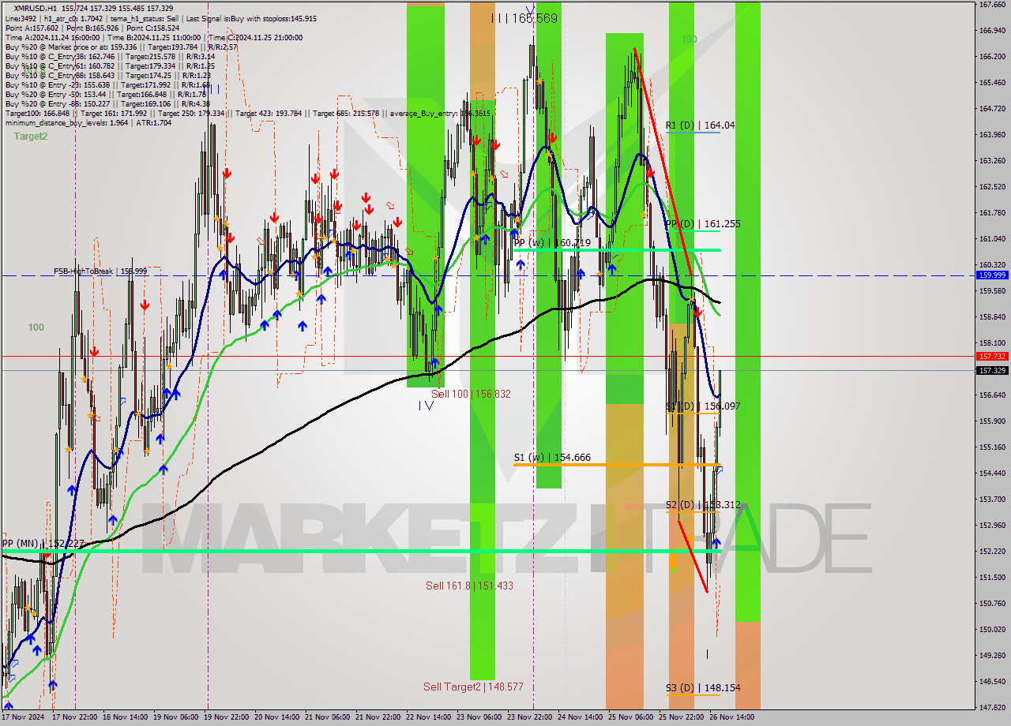Click the Sell 100 | 156.832 label
This screenshot has width=1011, height=726.
click(471, 394)
